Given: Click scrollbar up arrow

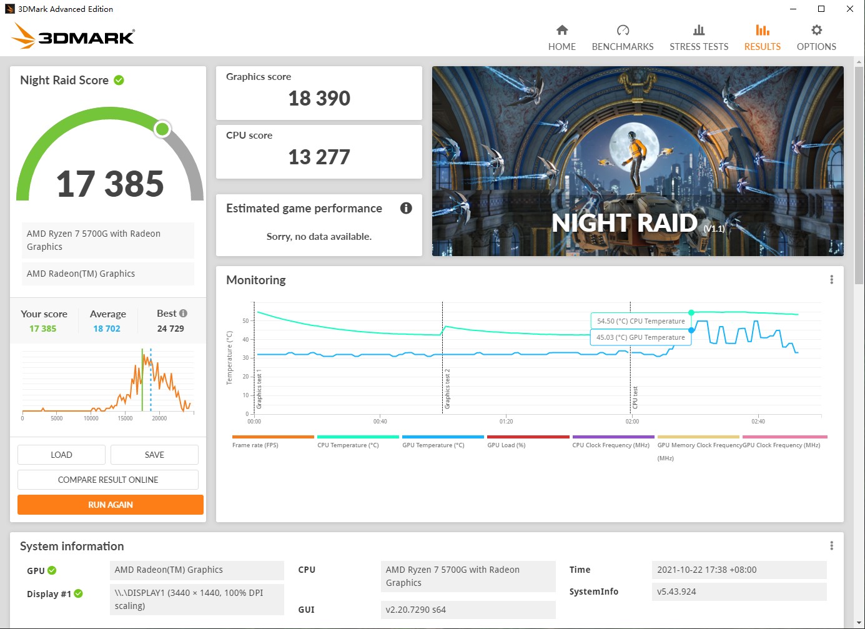Looking at the screenshot, I should click(859, 61).
